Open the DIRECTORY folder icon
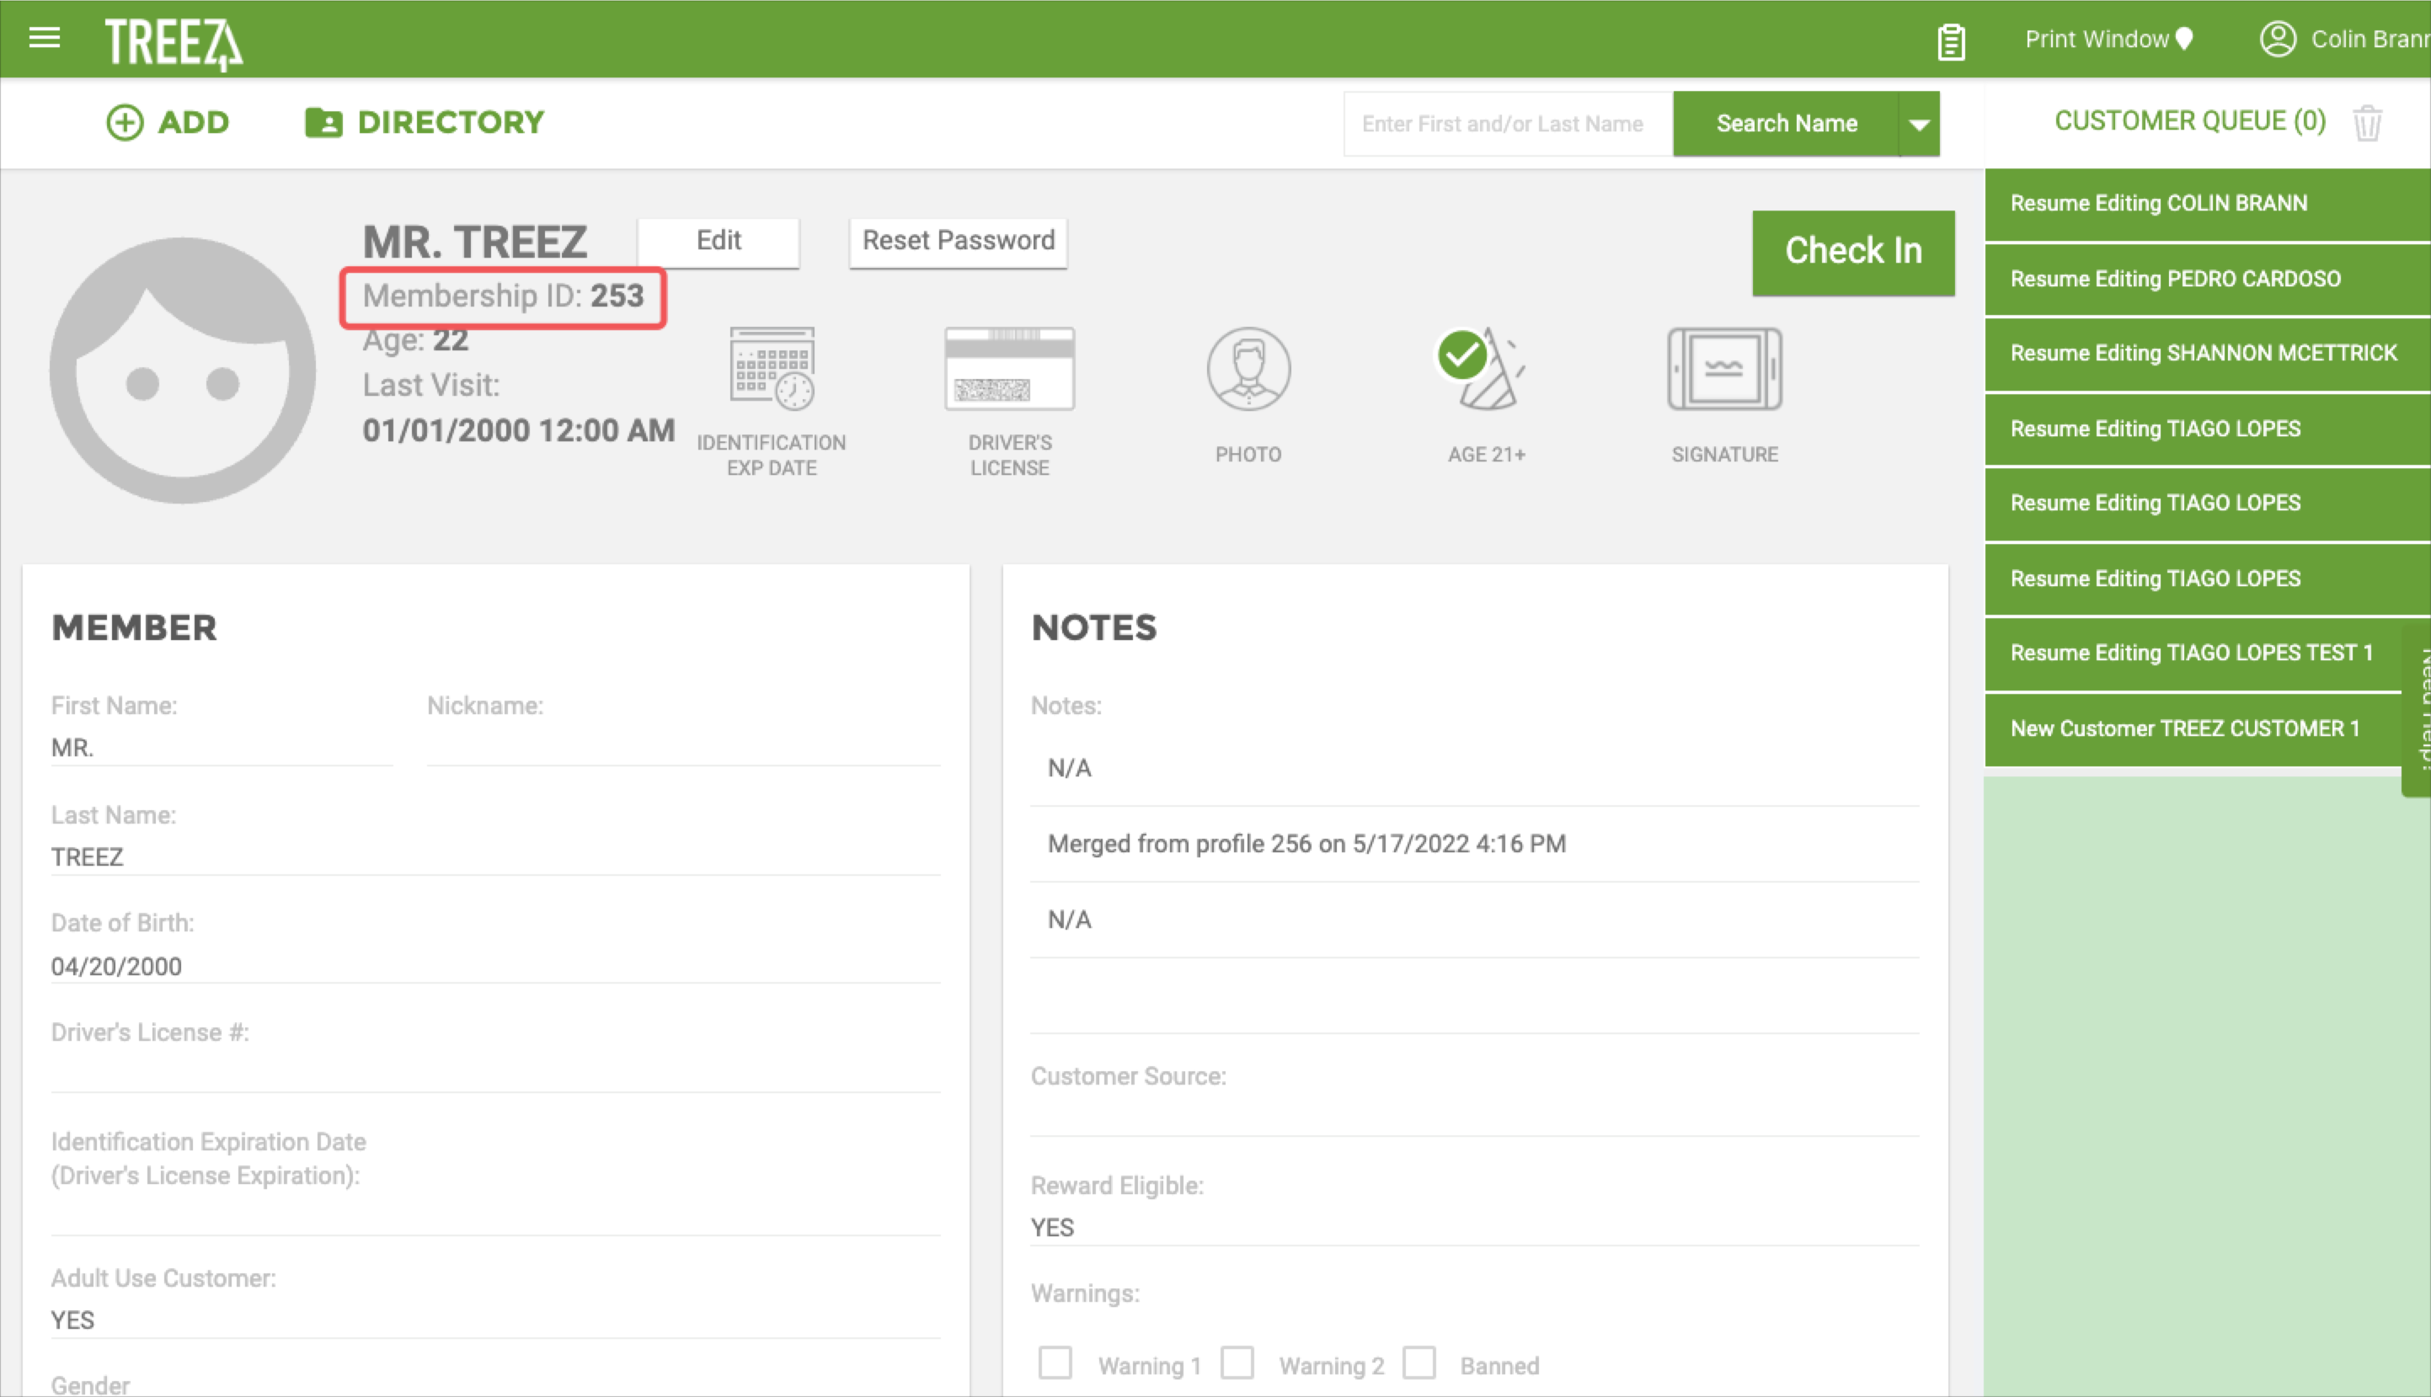This screenshot has width=2431, height=1397. [323, 122]
